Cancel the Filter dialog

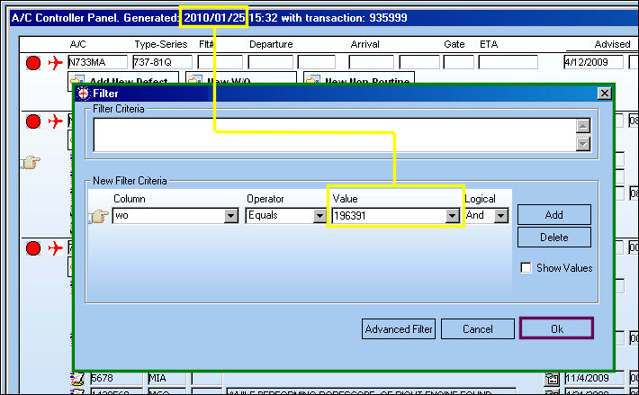click(478, 329)
